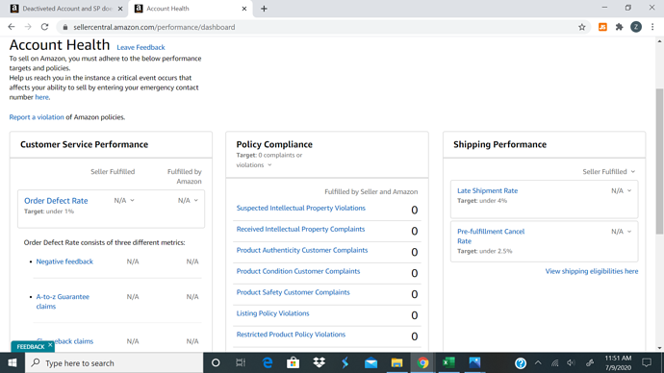Focus the Windows search box
Image resolution: width=664 pixels, height=373 pixels.
(x=115, y=362)
